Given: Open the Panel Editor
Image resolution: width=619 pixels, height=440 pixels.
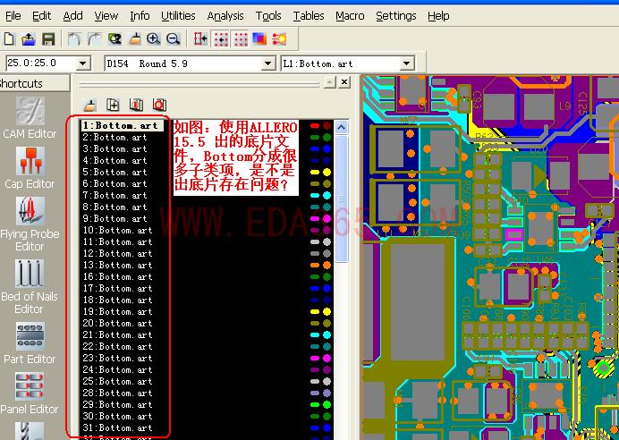Looking at the screenshot, I should tap(30, 393).
